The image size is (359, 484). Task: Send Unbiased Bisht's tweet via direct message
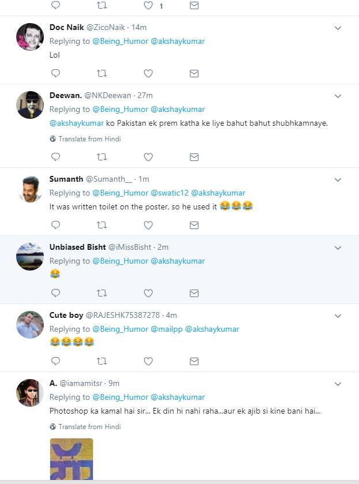[195, 293]
